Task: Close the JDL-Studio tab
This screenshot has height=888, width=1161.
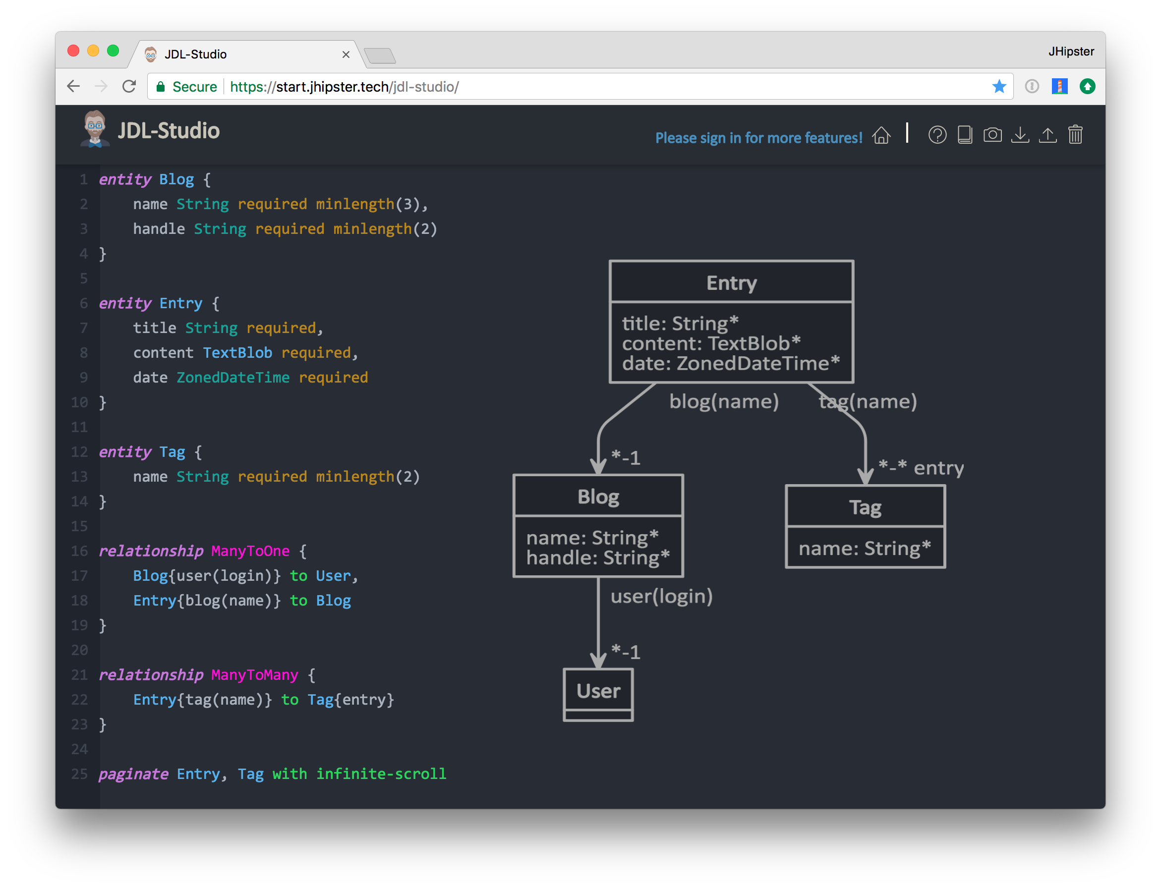Action: 346,55
